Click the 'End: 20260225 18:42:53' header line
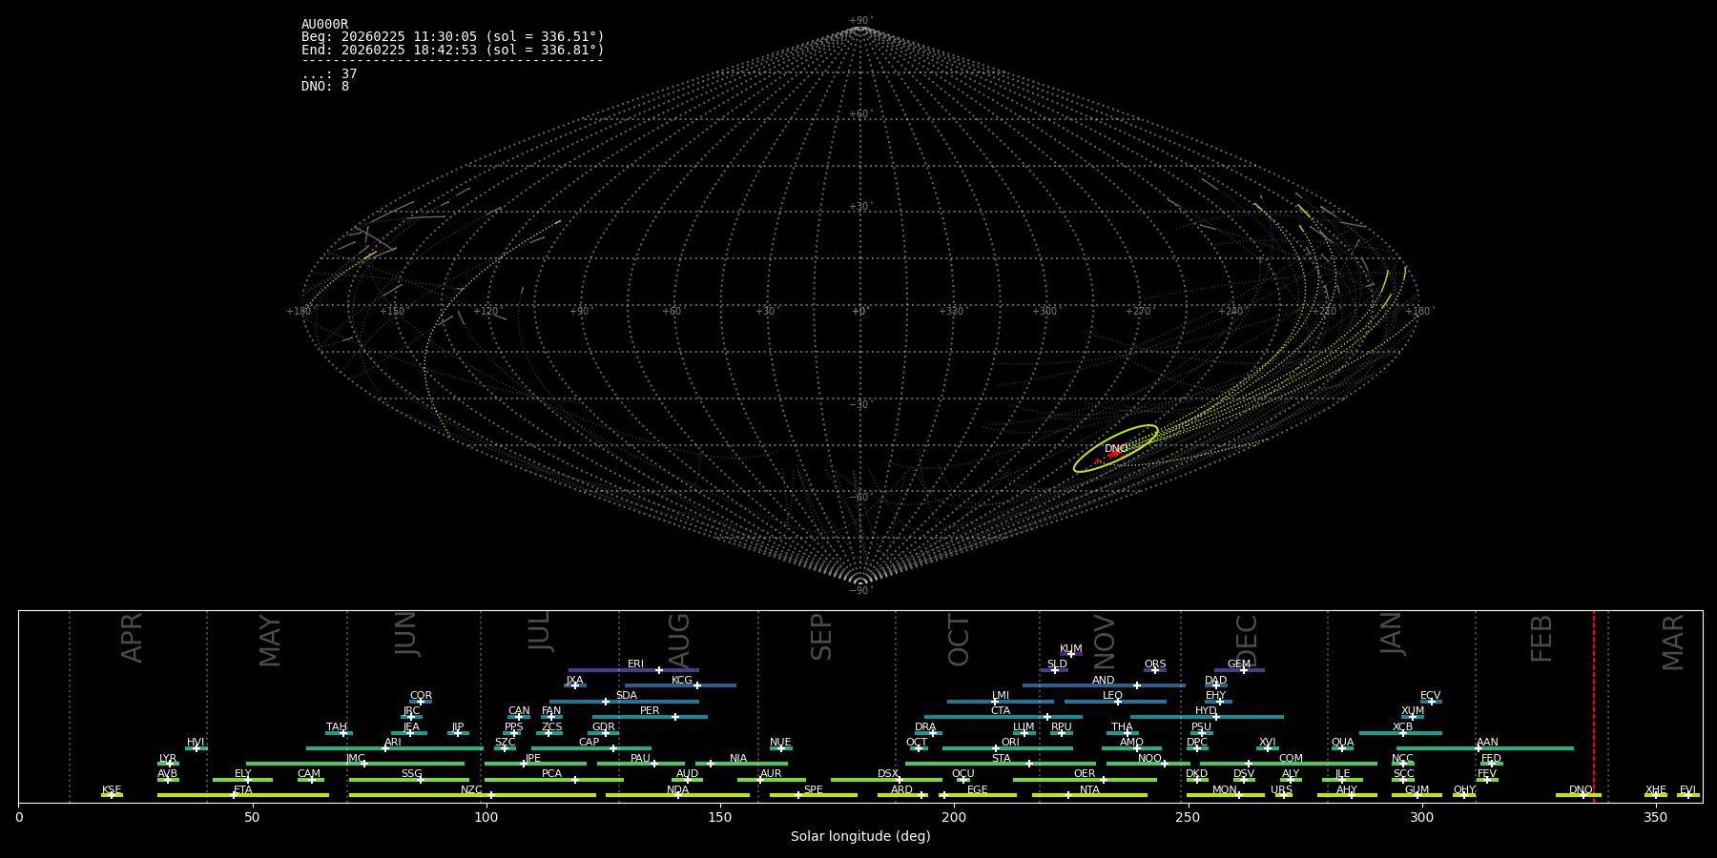Image resolution: width=1717 pixels, height=858 pixels. point(453,50)
